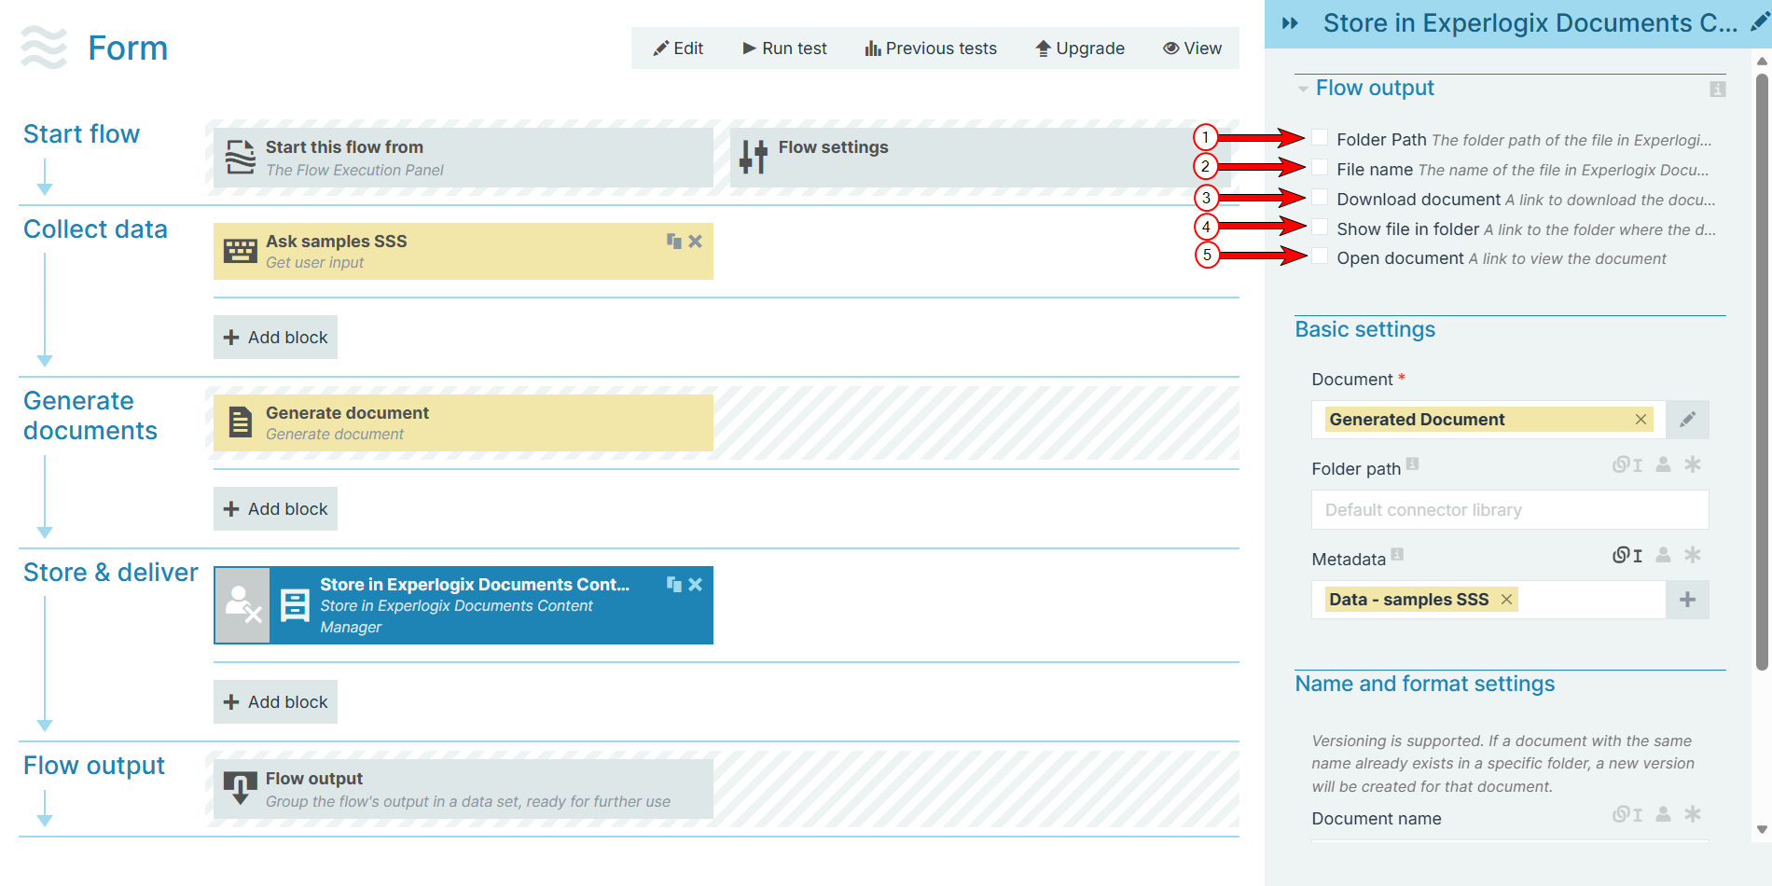Edit the Generated Document with pencil button
The height and width of the screenshot is (886, 1772).
click(1687, 420)
